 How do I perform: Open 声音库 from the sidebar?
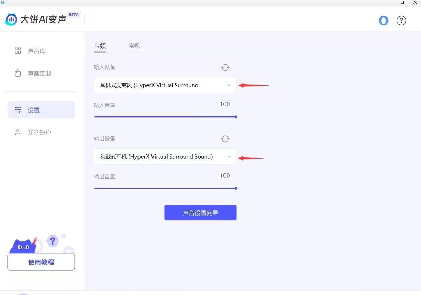coord(37,51)
